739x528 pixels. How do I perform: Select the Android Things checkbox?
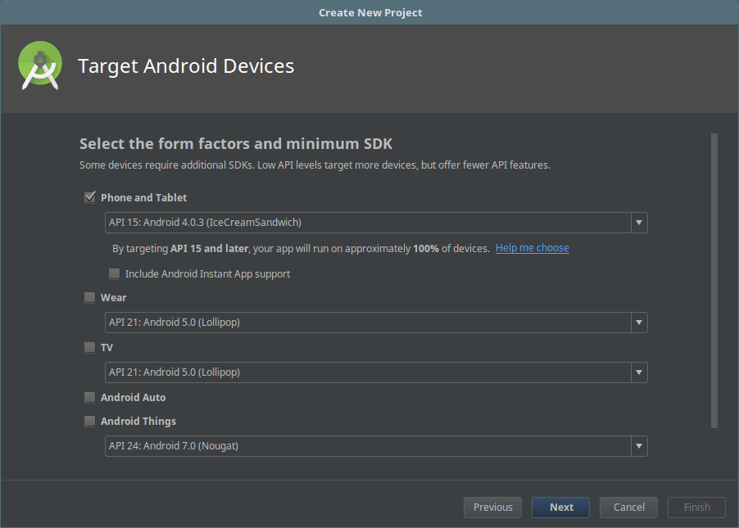click(x=90, y=422)
